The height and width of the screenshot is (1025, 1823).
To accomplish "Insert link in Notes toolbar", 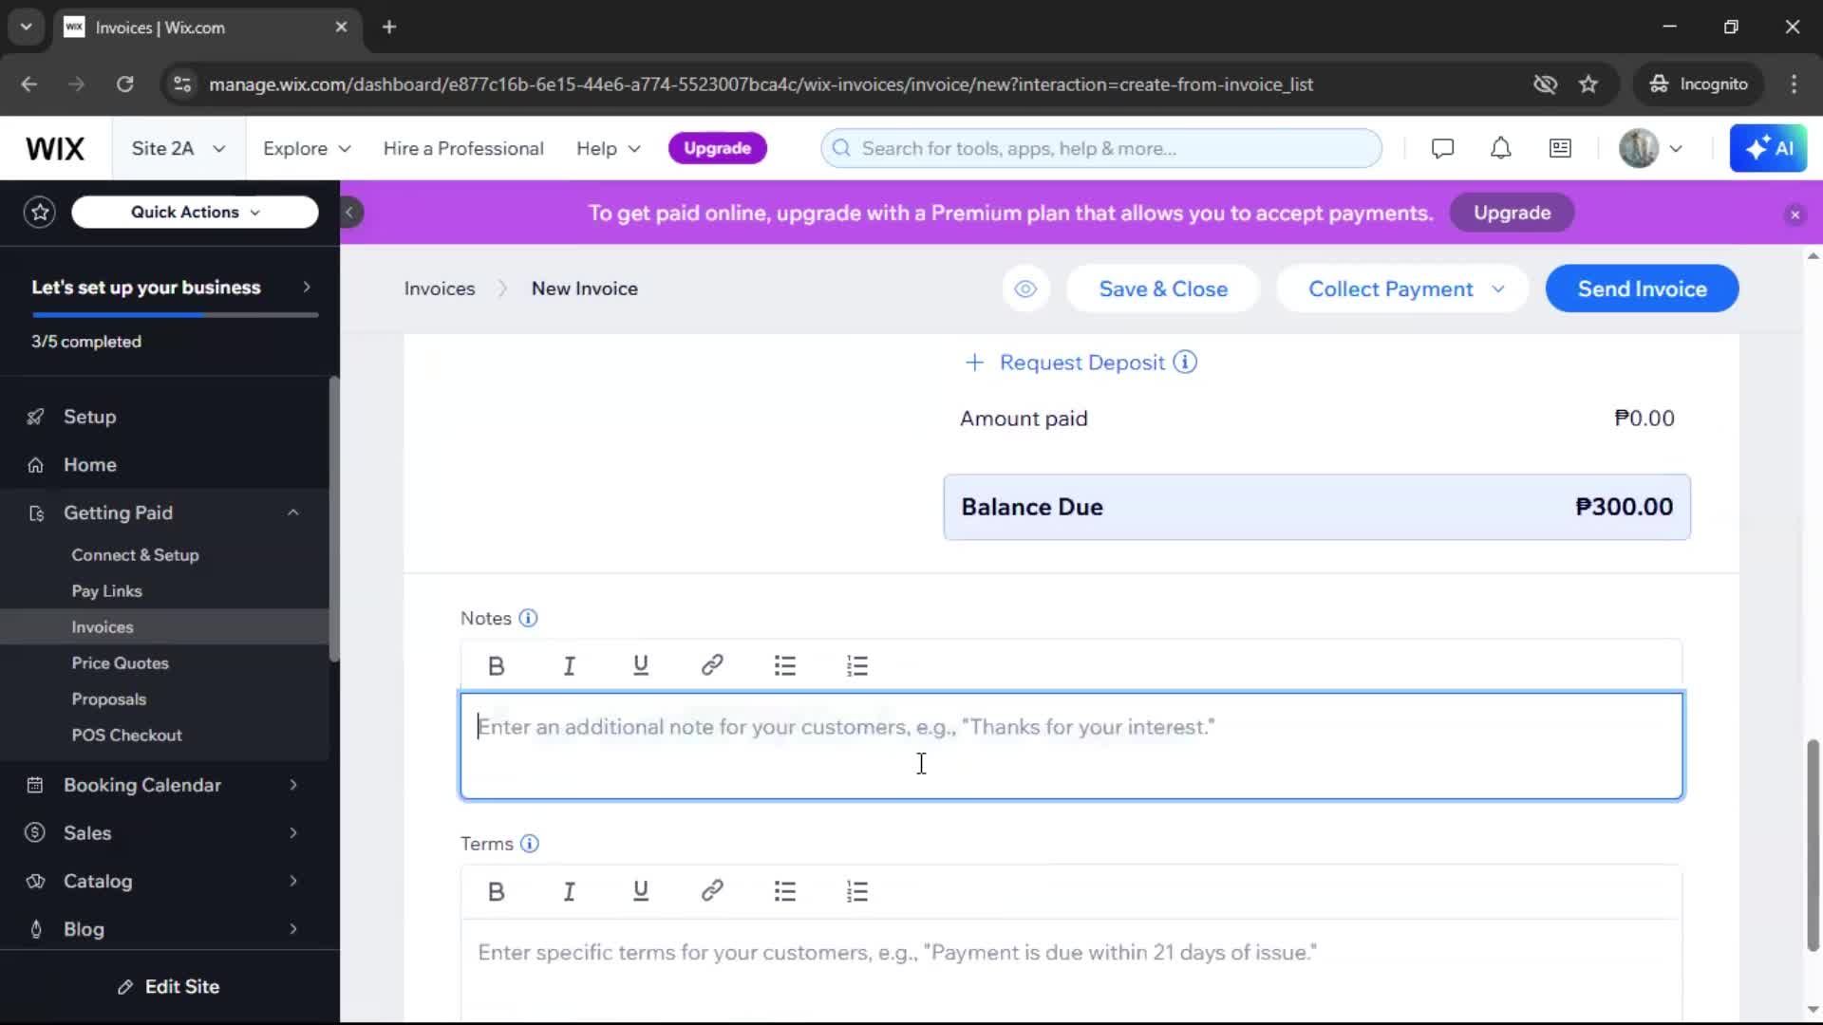I will pyautogui.click(x=712, y=666).
